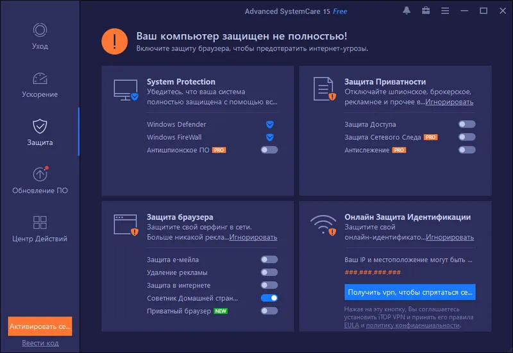Click Игнорировать in Защита Приватности card
This screenshot has width=513, height=353.
450,102
